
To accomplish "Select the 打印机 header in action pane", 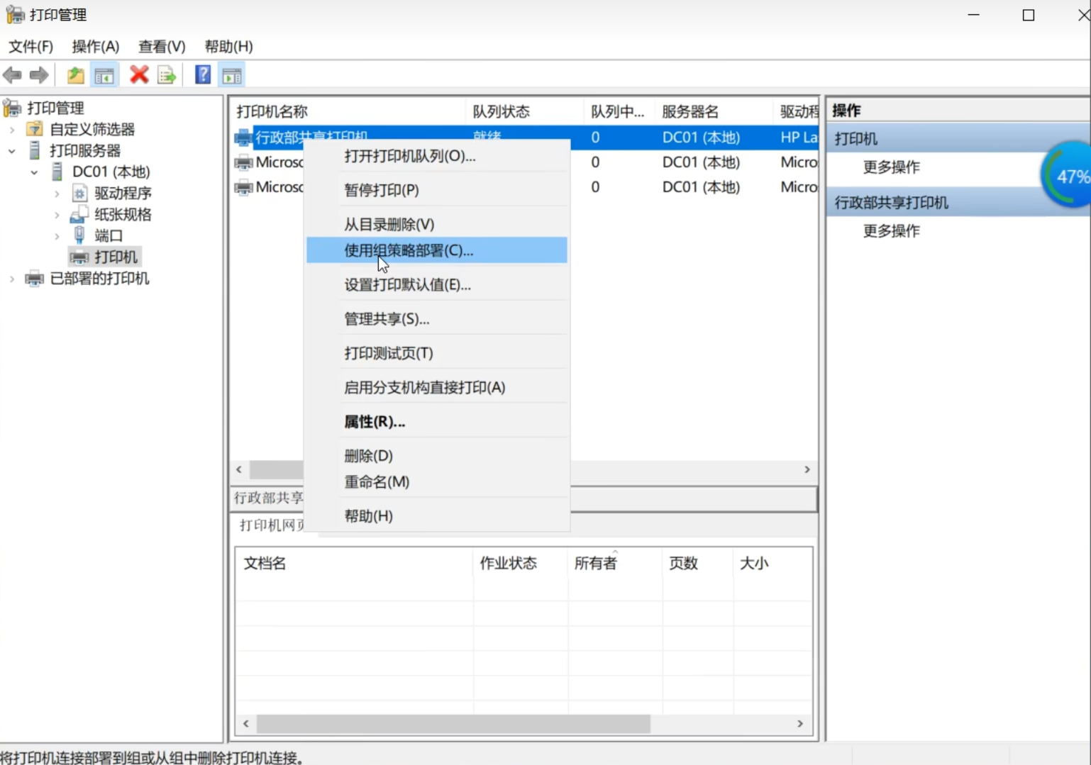I will (x=958, y=138).
